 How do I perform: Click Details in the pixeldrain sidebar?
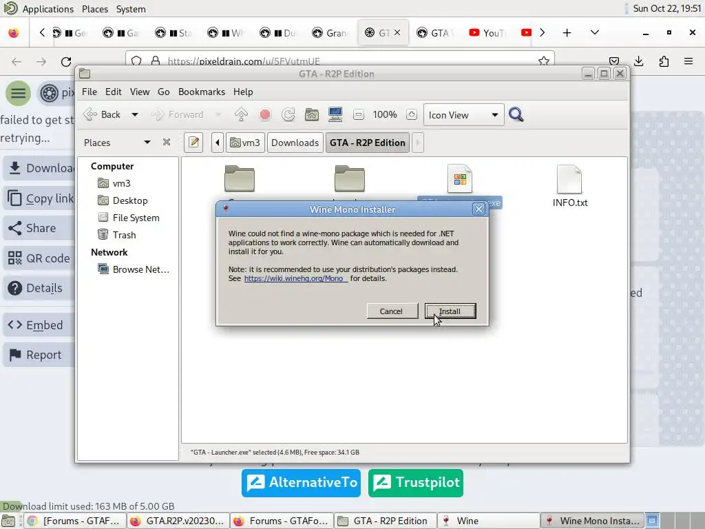coord(39,288)
